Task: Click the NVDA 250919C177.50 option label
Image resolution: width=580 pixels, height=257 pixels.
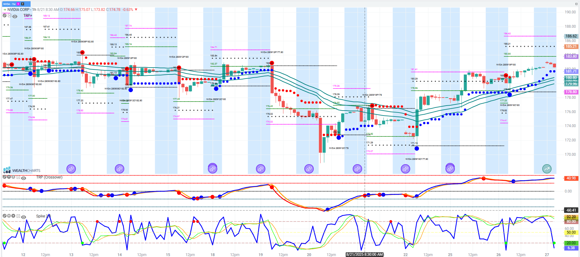Action: point(417,159)
